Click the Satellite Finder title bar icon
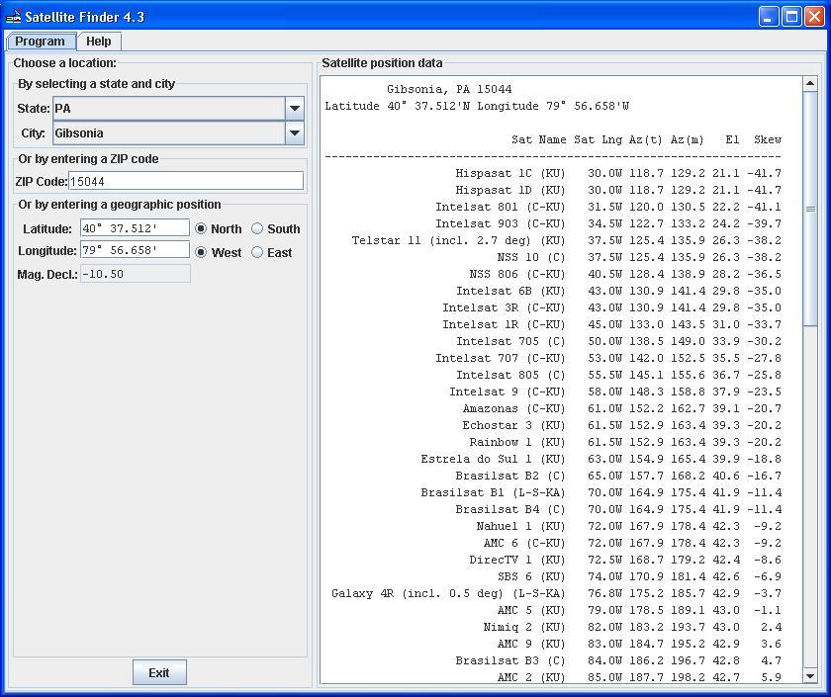This screenshot has height=697, width=831. [13, 17]
